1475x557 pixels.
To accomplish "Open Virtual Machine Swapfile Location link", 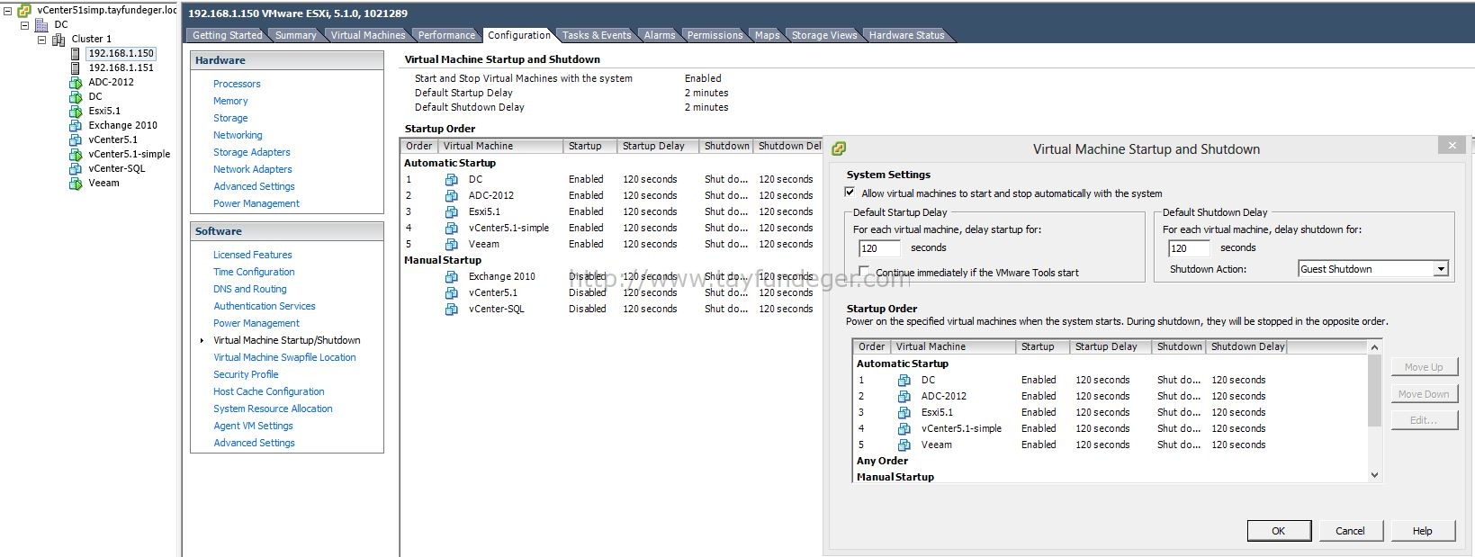I will tap(284, 357).
